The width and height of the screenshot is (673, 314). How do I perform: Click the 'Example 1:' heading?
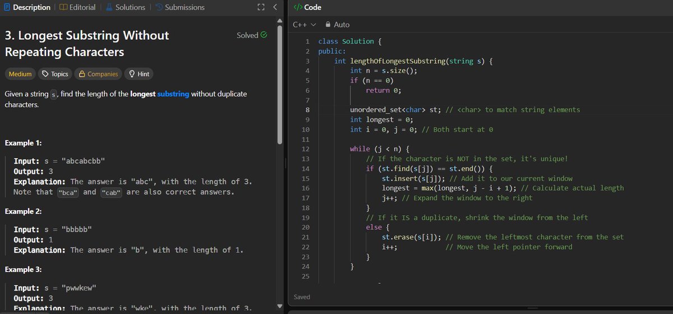point(23,143)
